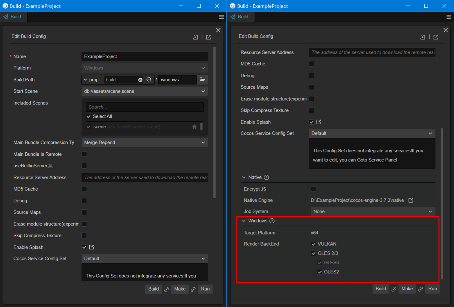Screen dimensions: 454x307
Task: Click link icon after right Build button
Action: [x=394, y=289]
